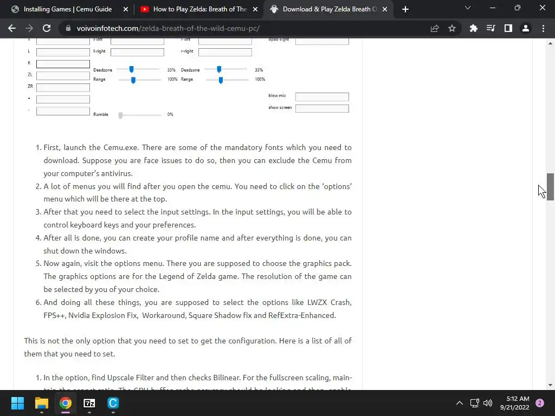Reload the current page
The height and width of the screenshot is (416, 555).
pos(47,28)
